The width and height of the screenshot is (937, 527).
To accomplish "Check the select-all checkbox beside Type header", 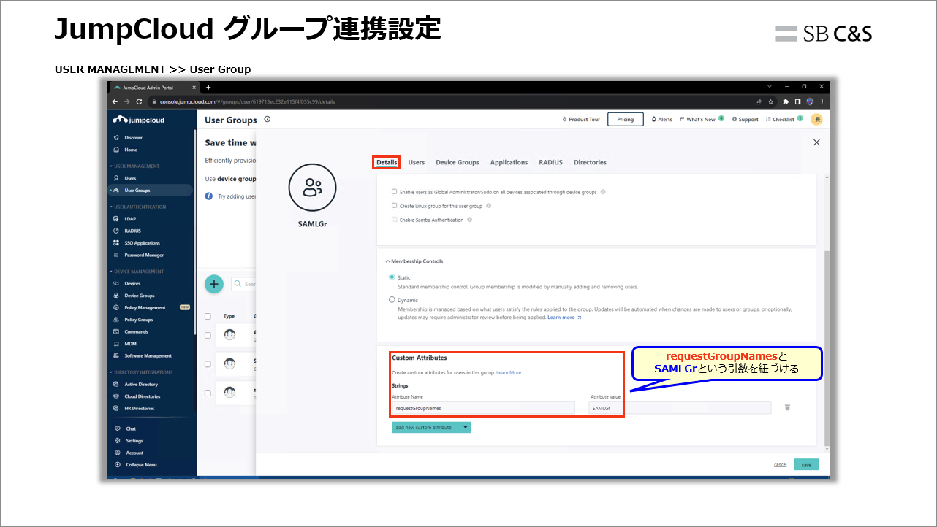I will (208, 317).
